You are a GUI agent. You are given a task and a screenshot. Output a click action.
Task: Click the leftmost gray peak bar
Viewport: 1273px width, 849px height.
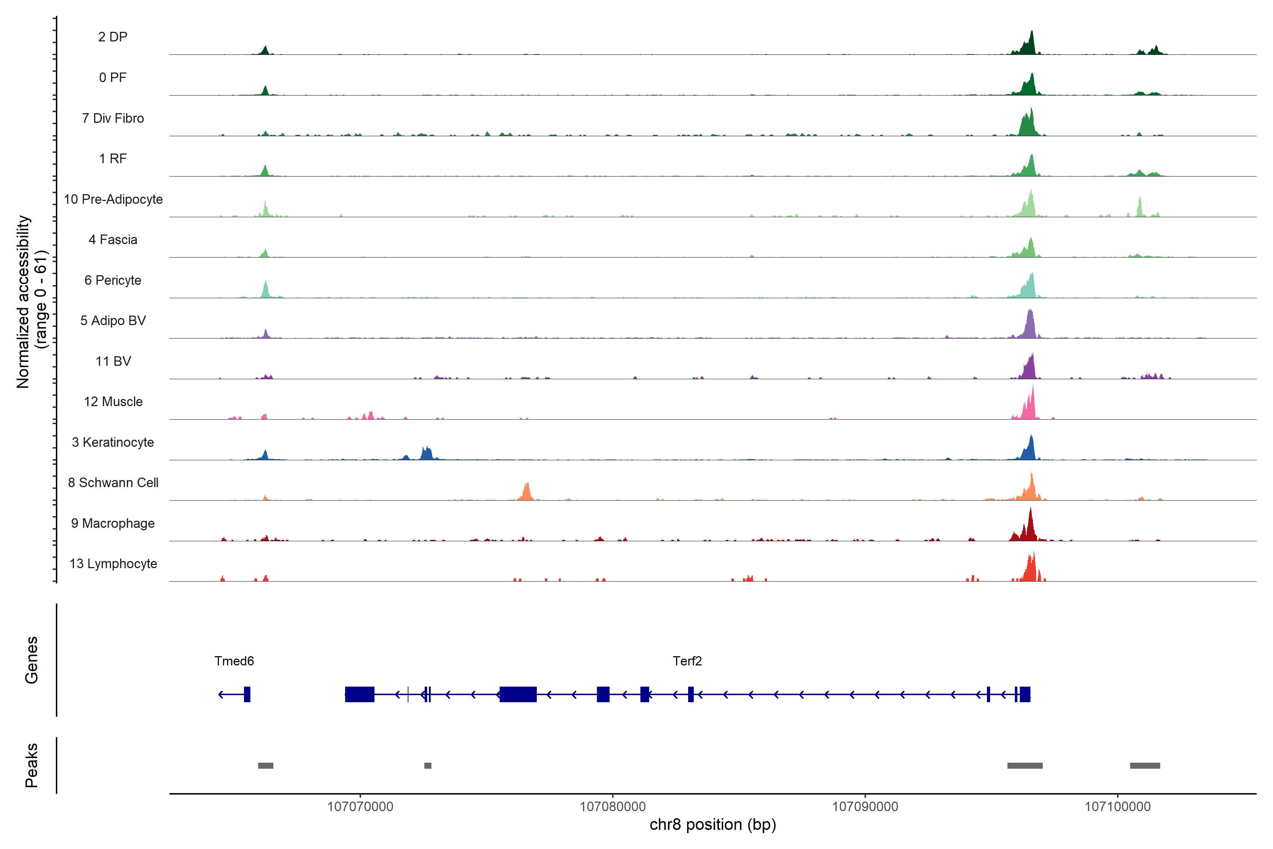click(265, 766)
